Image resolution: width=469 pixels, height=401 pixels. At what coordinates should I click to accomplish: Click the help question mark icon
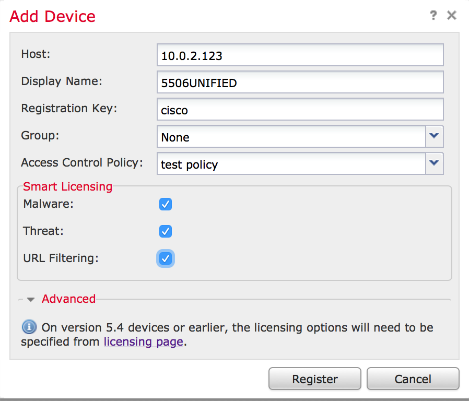[433, 16]
